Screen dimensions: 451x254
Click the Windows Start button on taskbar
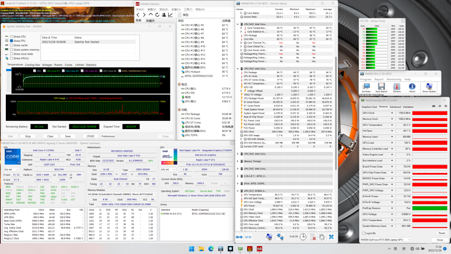pos(192,249)
